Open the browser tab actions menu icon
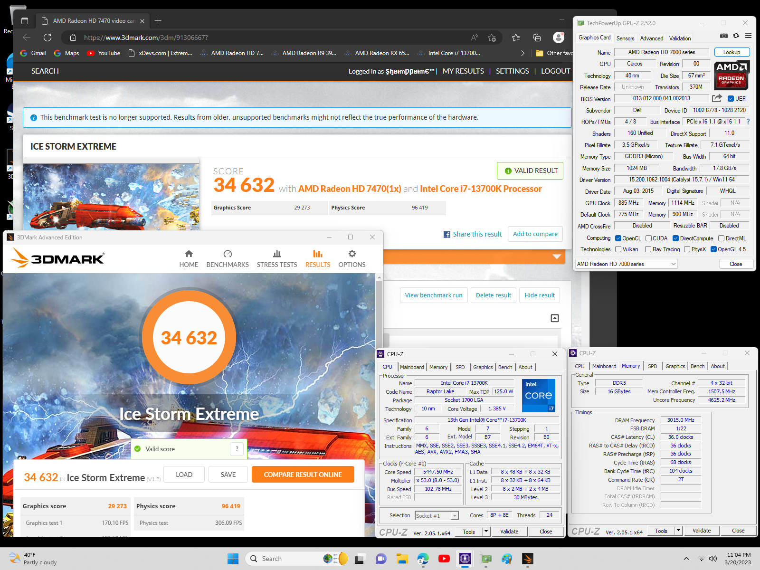 point(25,21)
